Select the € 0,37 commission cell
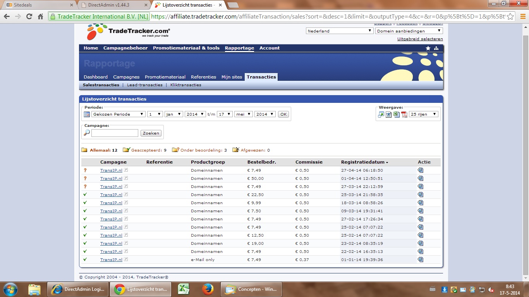This screenshot has height=297, width=529. click(302, 259)
